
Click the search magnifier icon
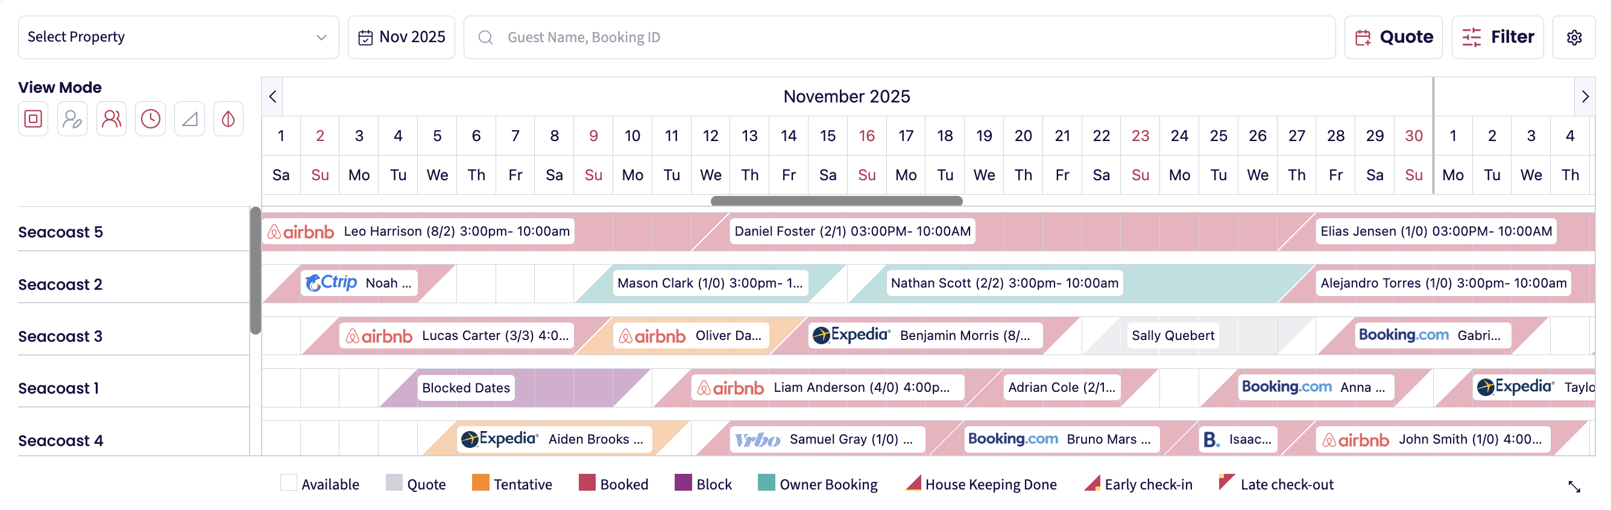(x=485, y=37)
